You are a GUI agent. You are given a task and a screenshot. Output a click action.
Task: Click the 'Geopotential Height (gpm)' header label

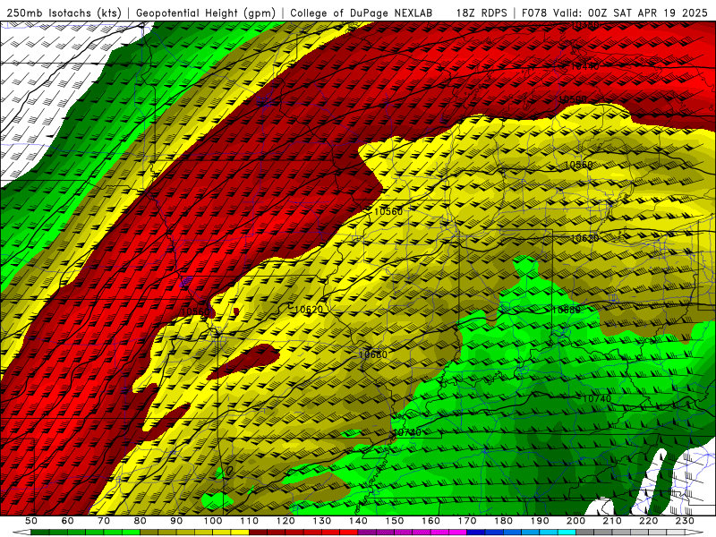point(206,13)
